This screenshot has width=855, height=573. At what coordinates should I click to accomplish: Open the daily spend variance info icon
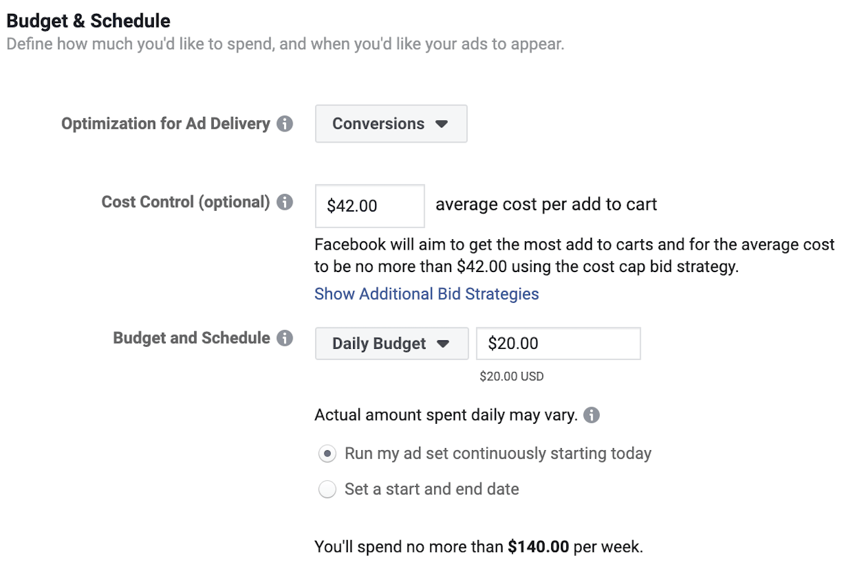pos(590,415)
